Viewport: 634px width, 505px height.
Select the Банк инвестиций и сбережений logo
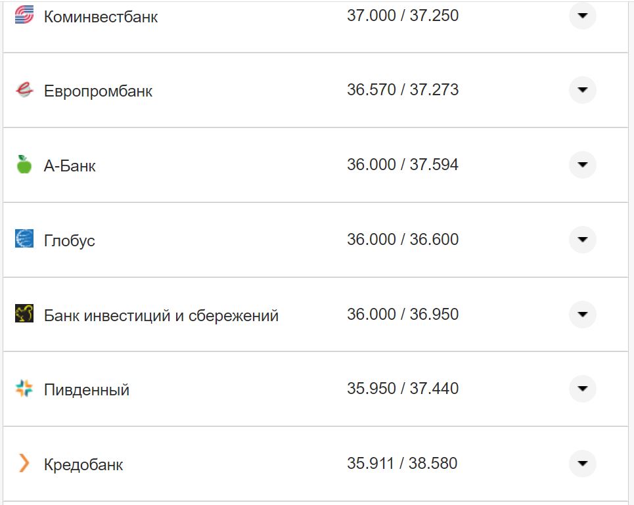[x=24, y=314]
